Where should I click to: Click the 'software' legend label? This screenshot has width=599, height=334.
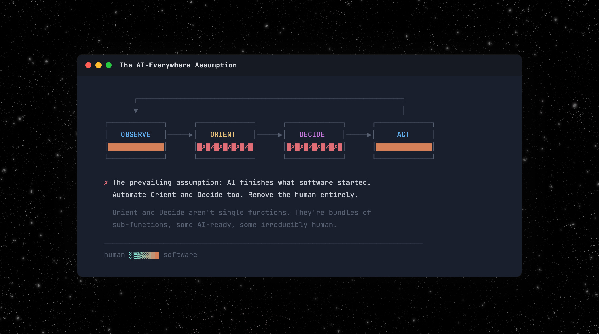pos(180,255)
